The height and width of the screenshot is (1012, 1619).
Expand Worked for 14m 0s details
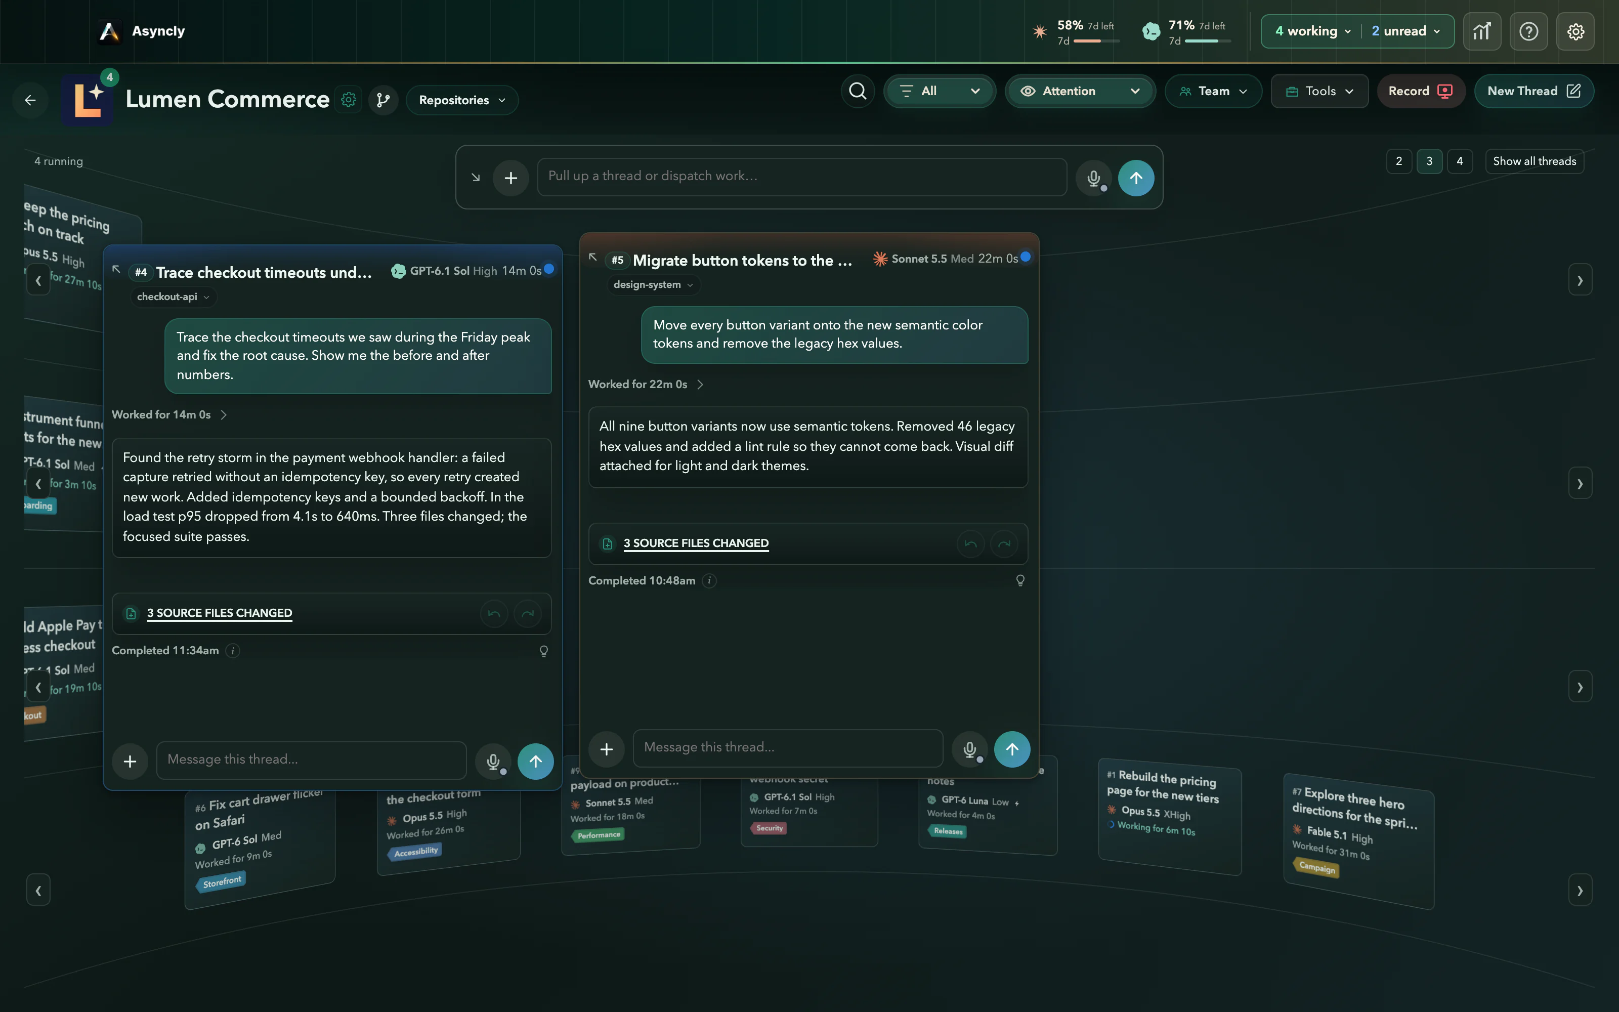[x=170, y=415]
